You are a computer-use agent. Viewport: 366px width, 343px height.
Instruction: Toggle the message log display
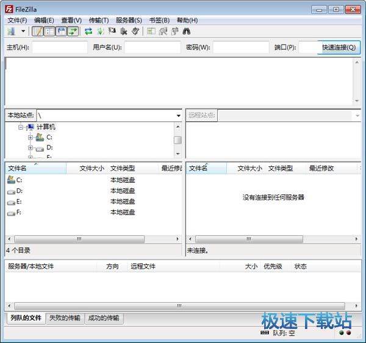(x=38, y=31)
